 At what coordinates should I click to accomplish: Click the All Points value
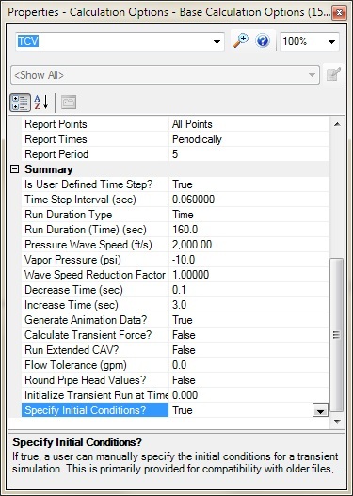point(192,124)
